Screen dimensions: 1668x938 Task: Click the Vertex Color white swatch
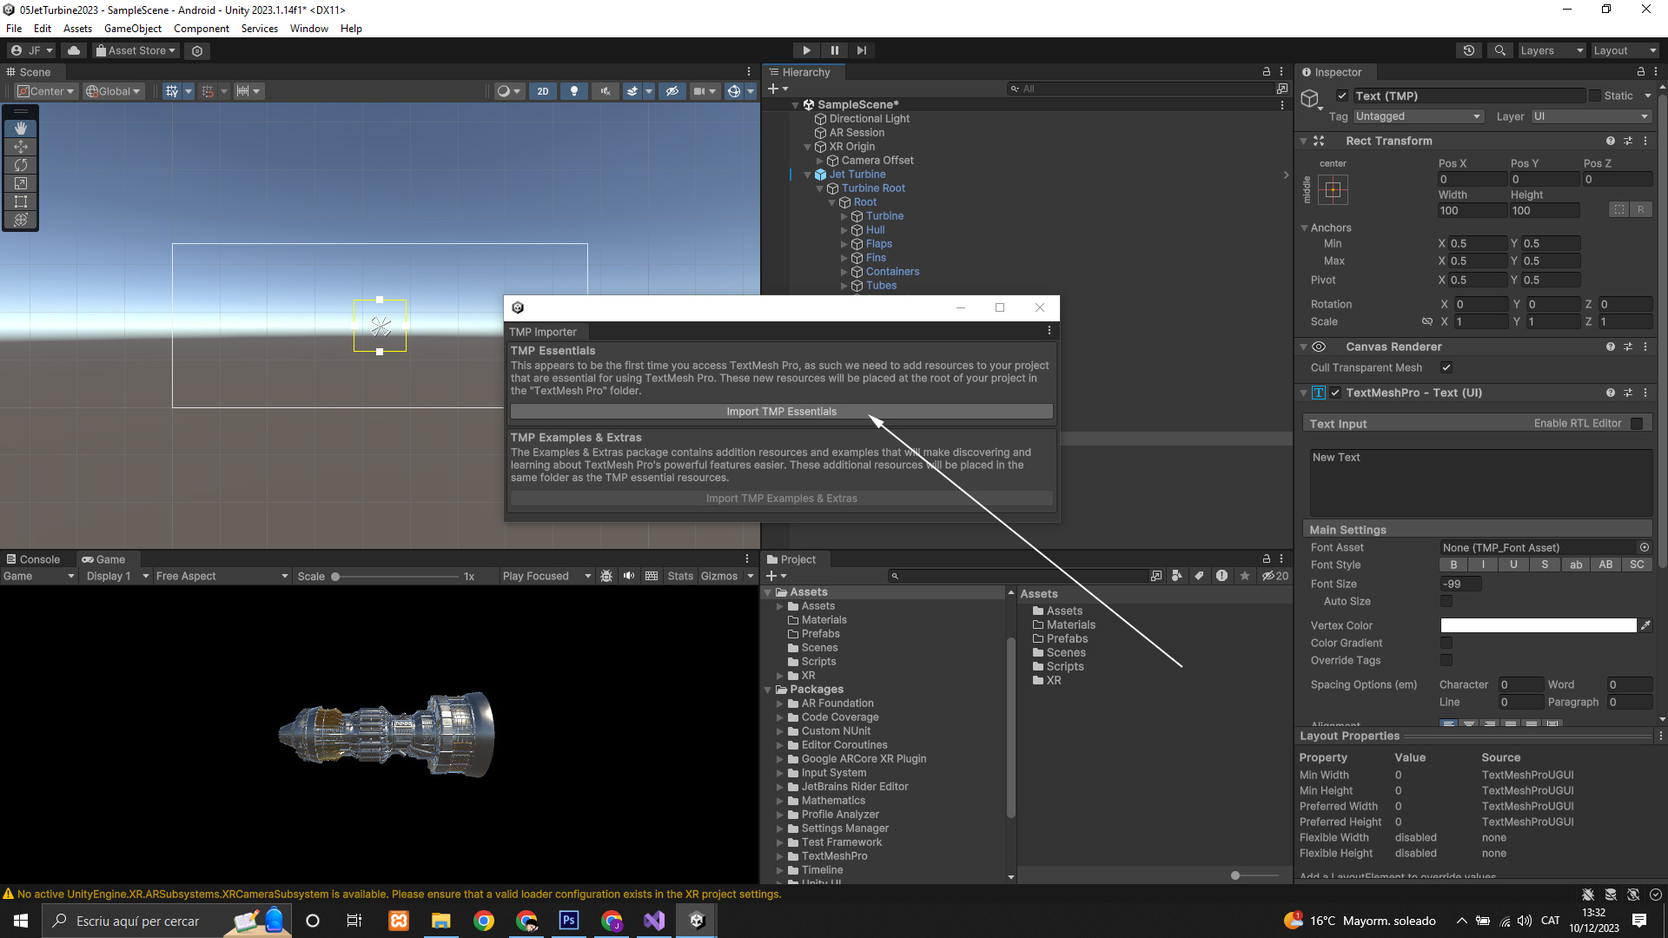coord(1538,625)
